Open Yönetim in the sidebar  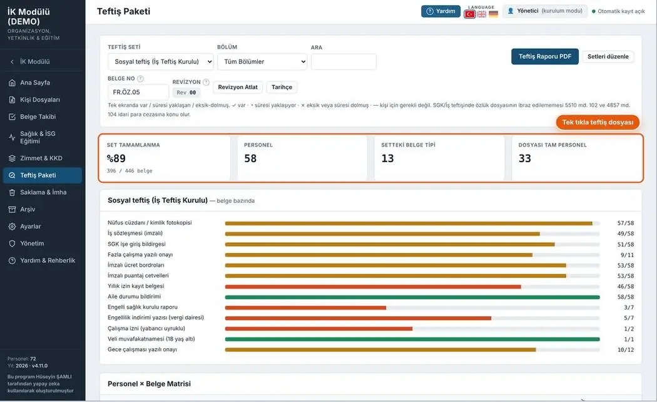point(43,243)
